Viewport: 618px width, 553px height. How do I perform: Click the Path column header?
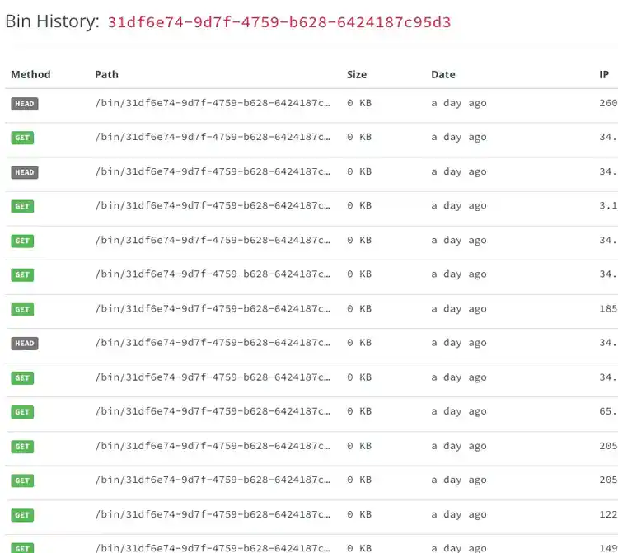[x=106, y=74]
